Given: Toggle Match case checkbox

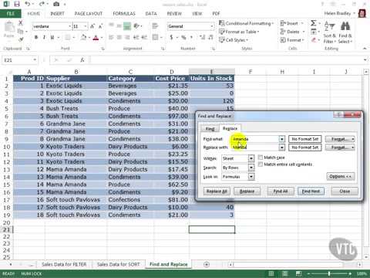Looking at the screenshot, I should (261, 158).
